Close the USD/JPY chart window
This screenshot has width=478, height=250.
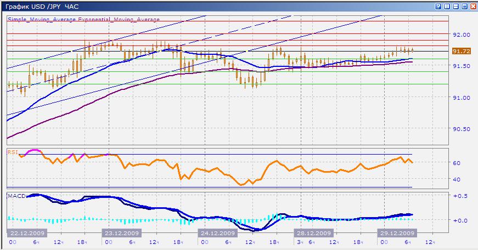click(473, 6)
